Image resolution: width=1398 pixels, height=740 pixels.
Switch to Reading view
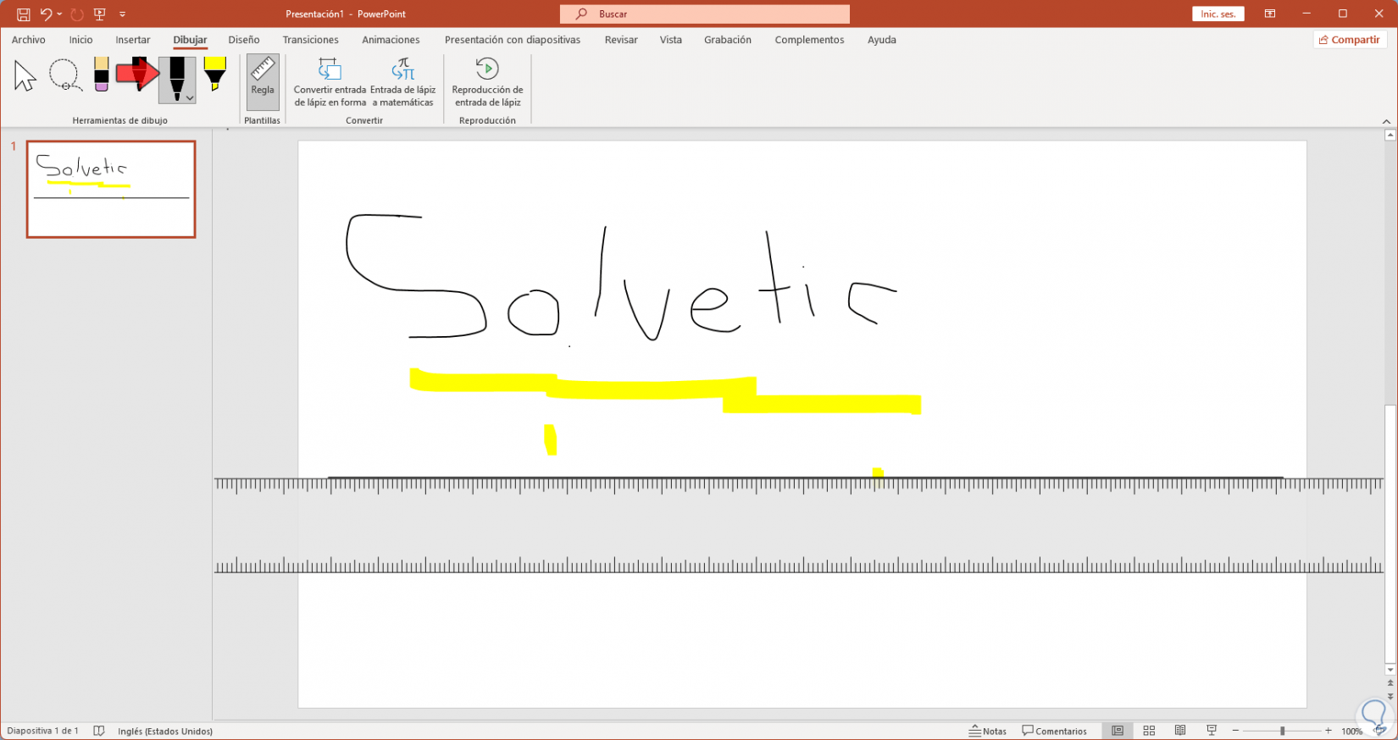[x=1180, y=731]
